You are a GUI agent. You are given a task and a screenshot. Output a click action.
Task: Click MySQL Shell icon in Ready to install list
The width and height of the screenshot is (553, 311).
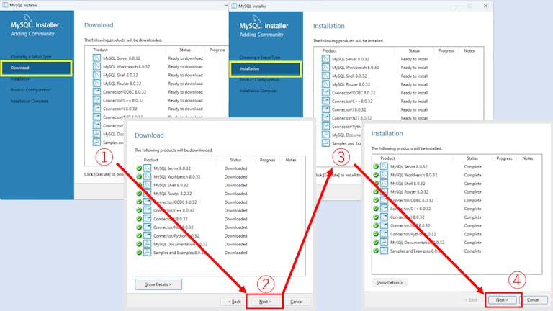pyautogui.click(x=325, y=76)
